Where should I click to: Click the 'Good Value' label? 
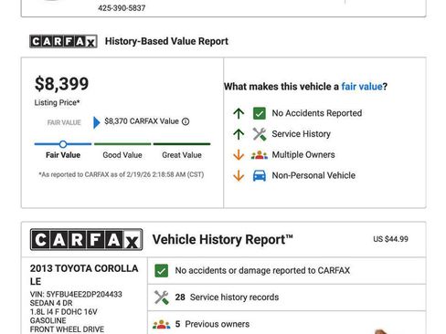click(122, 155)
